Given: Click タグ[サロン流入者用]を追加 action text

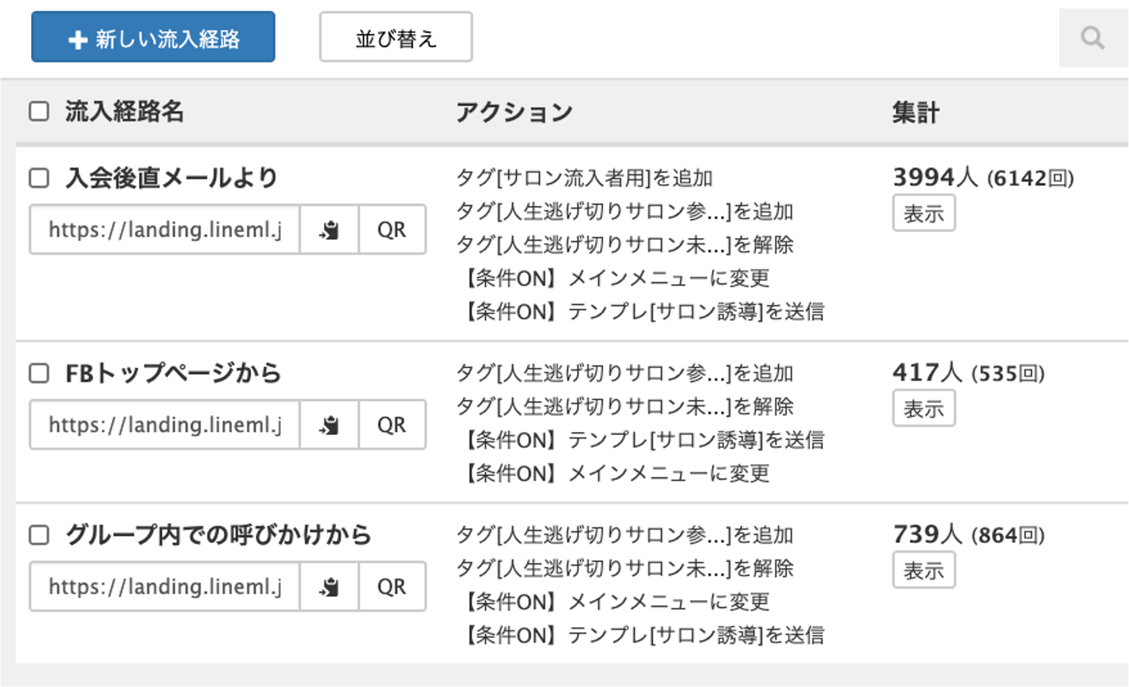Looking at the screenshot, I should pos(585,178).
